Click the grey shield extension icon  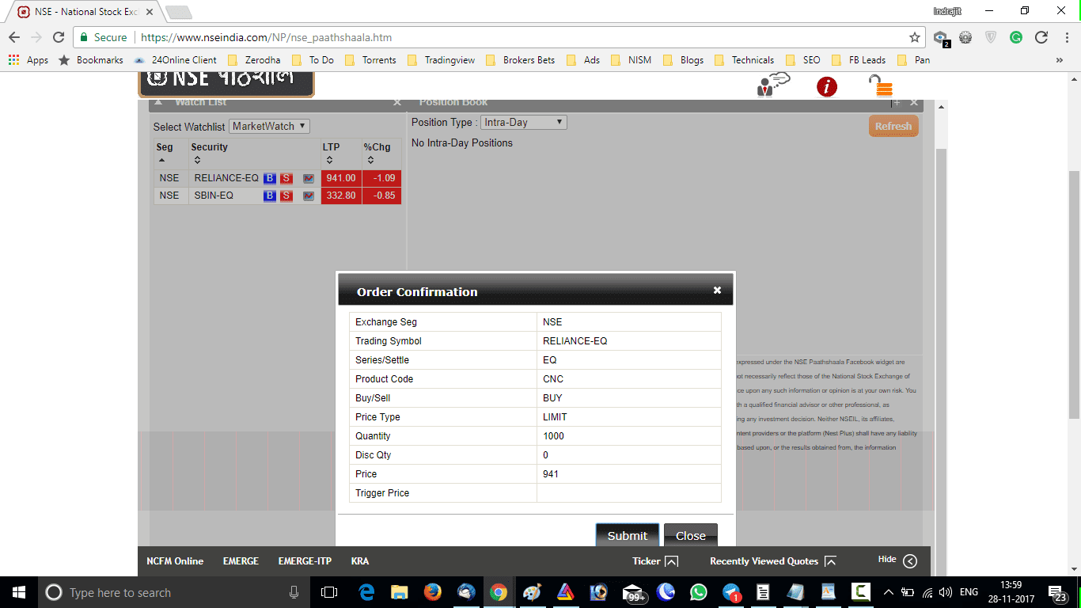pos(991,37)
